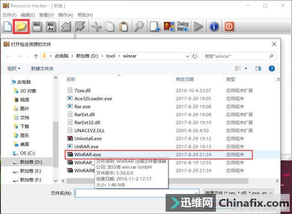Select 音乐 in the navigation pane

(x=22, y=135)
